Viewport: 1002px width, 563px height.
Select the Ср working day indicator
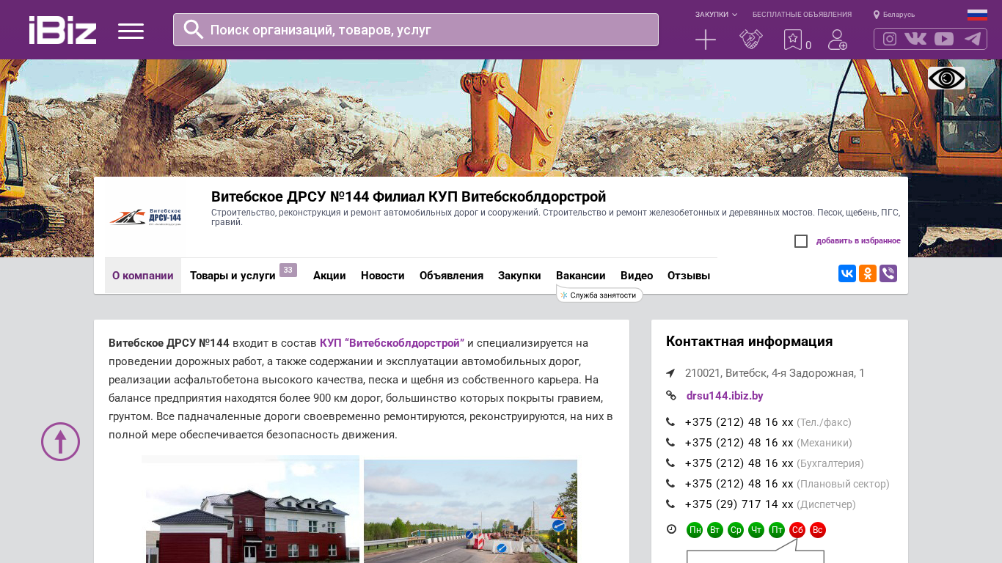[736, 530]
